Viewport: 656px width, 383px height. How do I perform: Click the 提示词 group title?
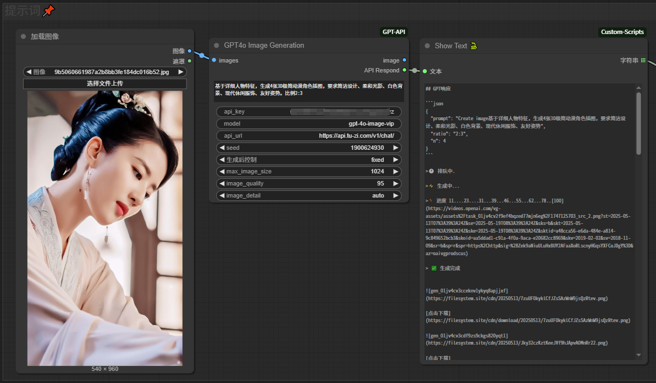[x=23, y=10]
